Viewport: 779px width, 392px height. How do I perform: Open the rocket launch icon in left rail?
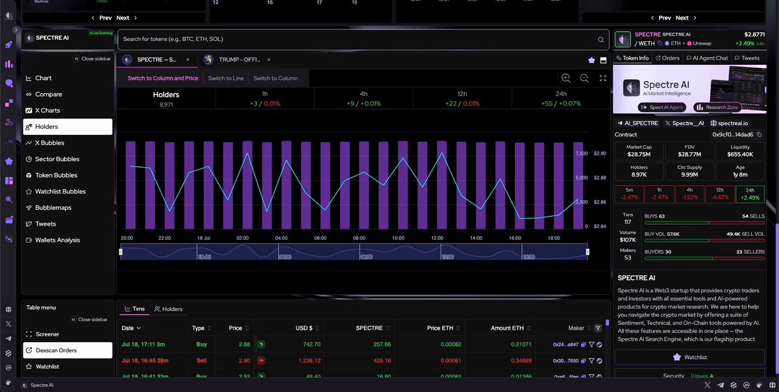[9, 45]
